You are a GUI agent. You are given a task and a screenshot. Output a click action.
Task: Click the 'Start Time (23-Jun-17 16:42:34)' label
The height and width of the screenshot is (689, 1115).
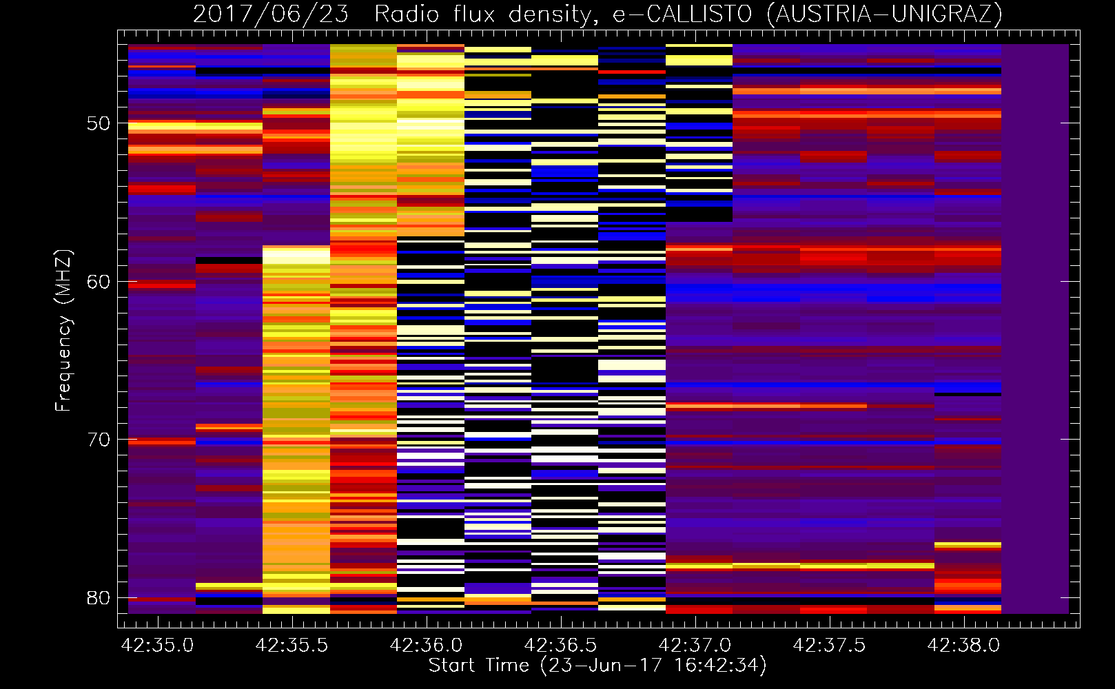pos(597,666)
